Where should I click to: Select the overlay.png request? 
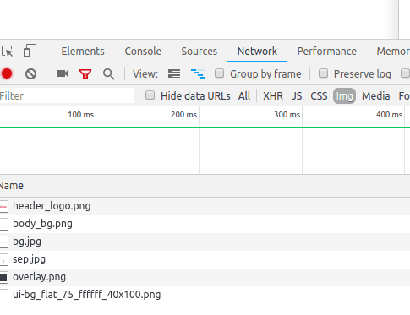tap(205, 277)
